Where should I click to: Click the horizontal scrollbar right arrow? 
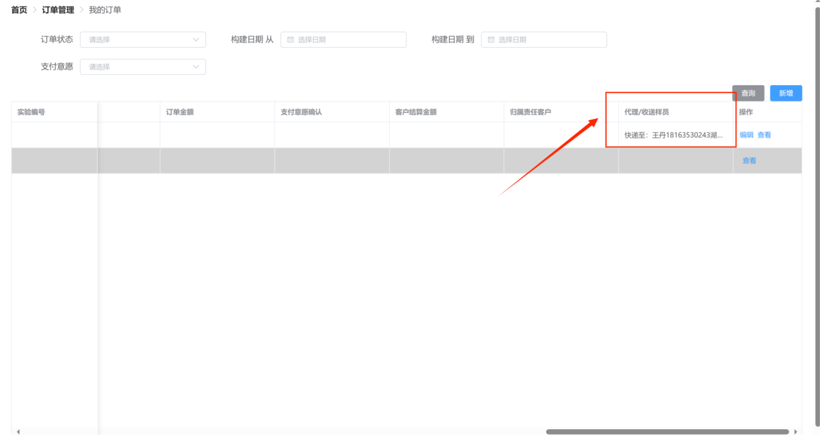pos(795,432)
